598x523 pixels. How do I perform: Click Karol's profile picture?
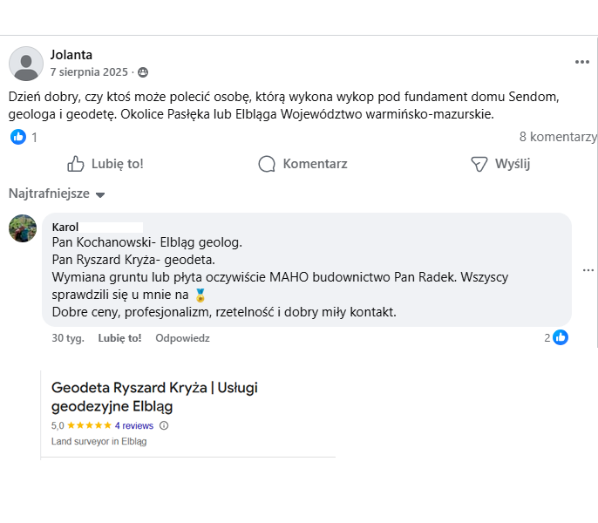23,228
